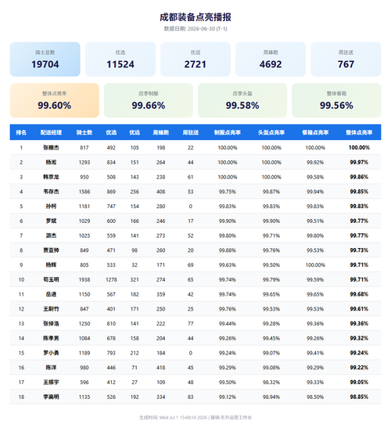
Task: Select the value 77 in rank 13
Action: click(191, 324)
